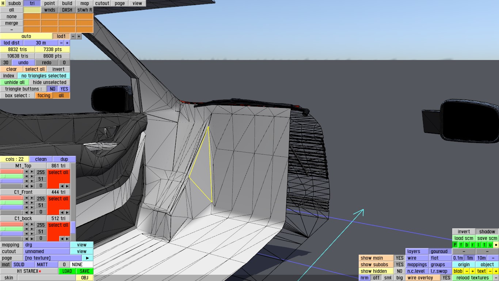Switch to the page tab at top
This screenshot has height=281, width=499.
coord(120,3)
